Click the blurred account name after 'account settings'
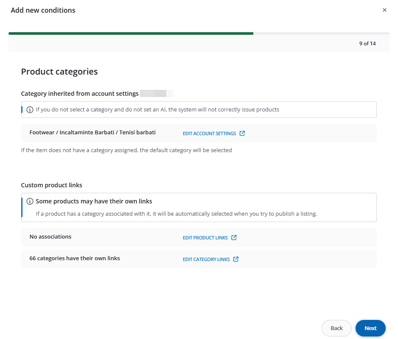The height and width of the screenshot is (339, 398). click(x=156, y=94)
